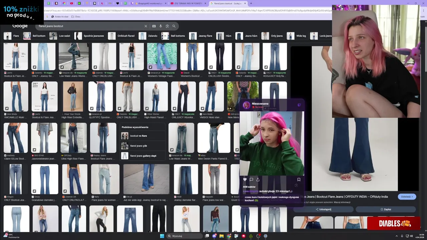Filter results by Zalando chip

148,36
